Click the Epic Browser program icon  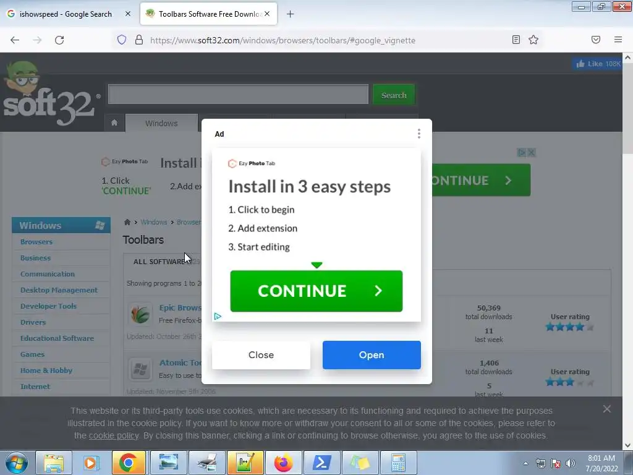(x=140, y=314)
